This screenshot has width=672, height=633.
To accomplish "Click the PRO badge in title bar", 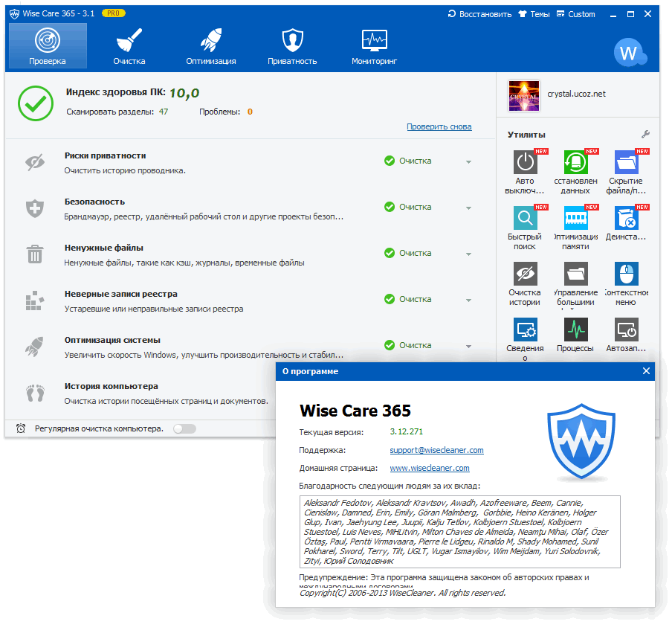I will click(114, 13).
